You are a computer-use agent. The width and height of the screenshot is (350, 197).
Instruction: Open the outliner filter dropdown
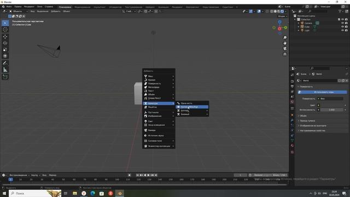pos(341,11)
